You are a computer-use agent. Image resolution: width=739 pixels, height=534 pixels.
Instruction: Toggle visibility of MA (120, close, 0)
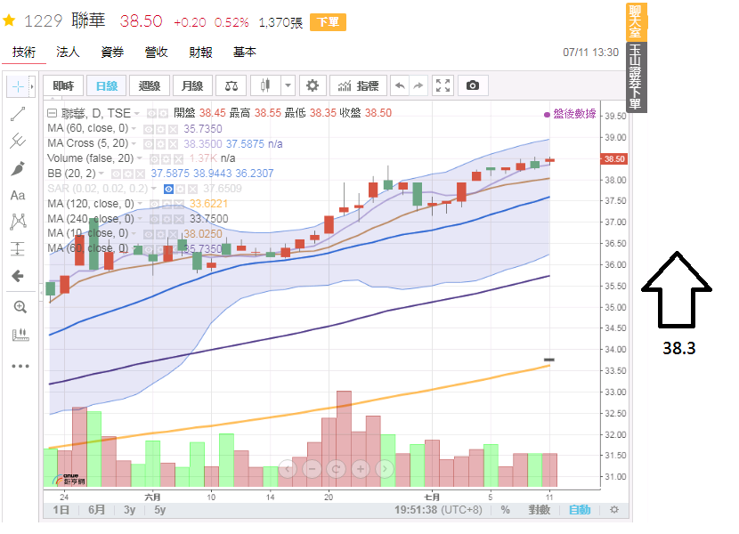click(155, 204)
